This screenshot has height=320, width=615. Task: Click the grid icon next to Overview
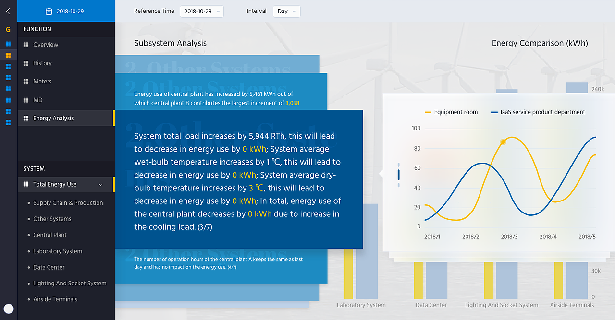coord(26,45)
